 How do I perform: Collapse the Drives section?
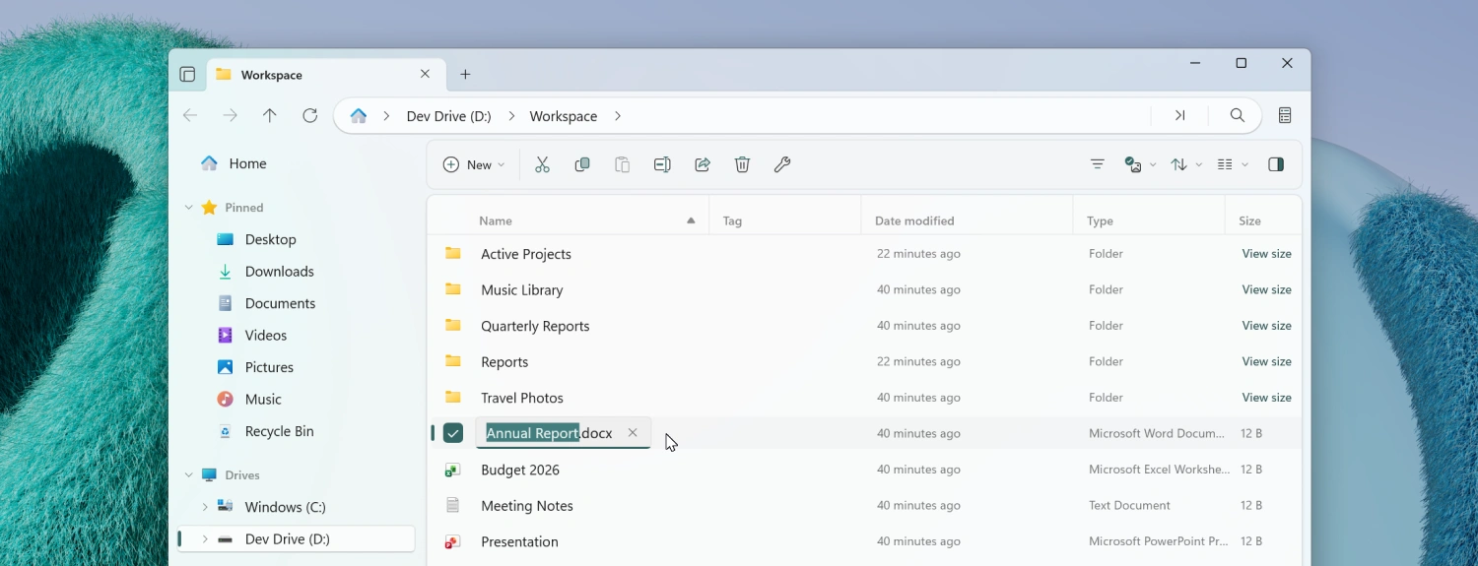(x=188, y=474)
